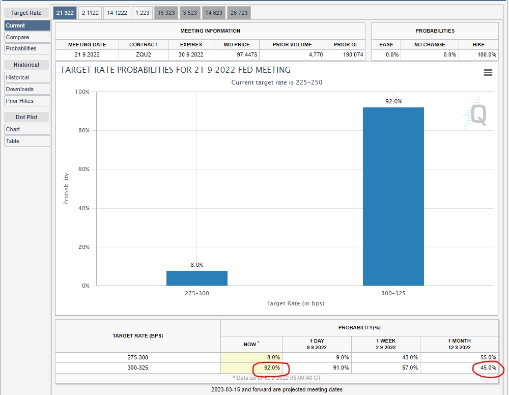Click the 21 9 2022 meeting date cell
This screenshot has width=509, height=395.
87,54
